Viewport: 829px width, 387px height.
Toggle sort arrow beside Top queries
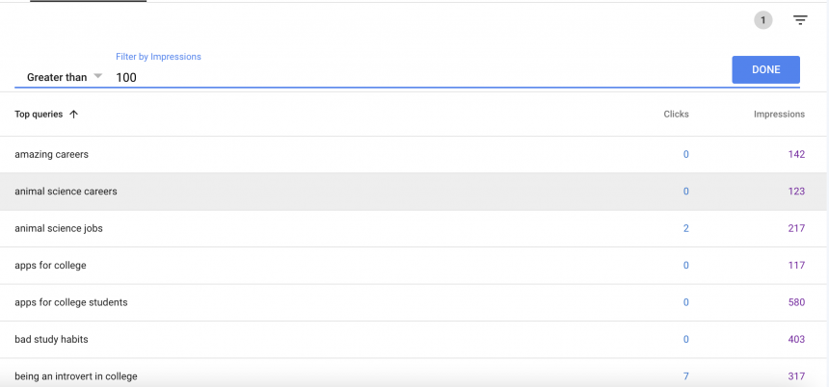pos(74,115)
